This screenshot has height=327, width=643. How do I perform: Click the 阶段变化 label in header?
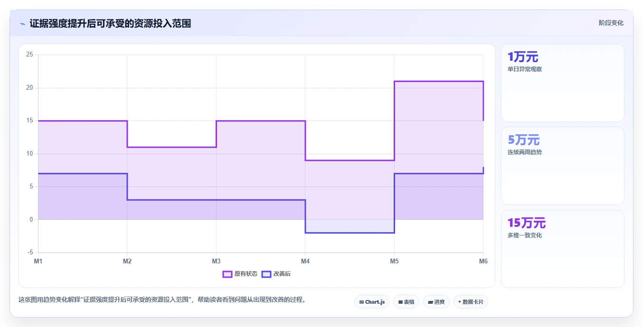pyautogui.click(x=611, y=23)
